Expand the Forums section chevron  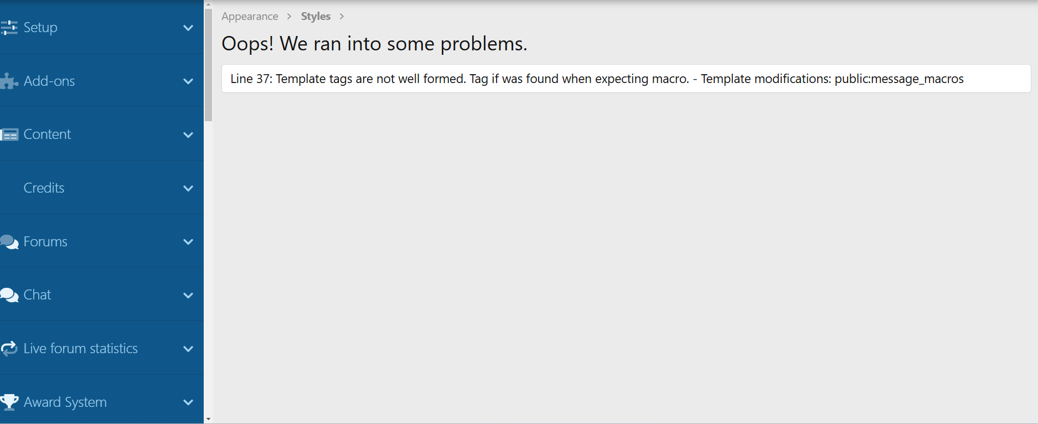coord(188,242)
